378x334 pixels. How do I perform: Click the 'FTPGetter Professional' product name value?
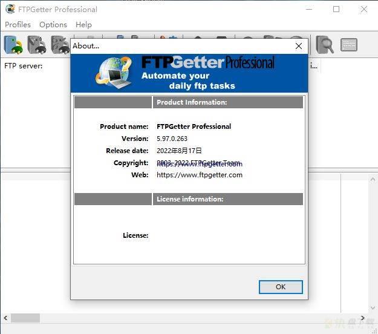(194, 126)
